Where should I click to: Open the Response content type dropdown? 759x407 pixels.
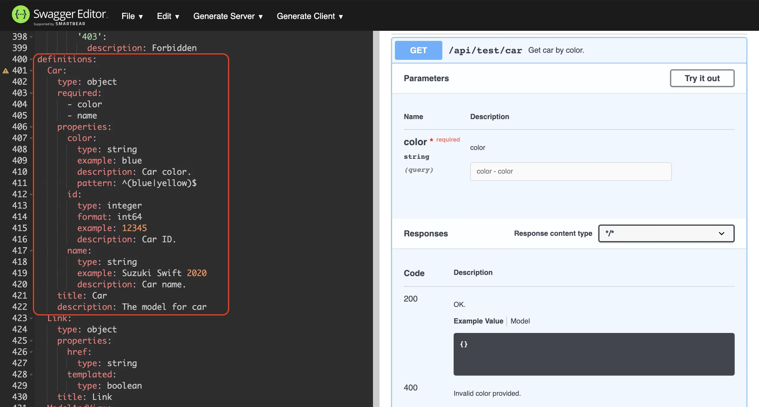666,233
